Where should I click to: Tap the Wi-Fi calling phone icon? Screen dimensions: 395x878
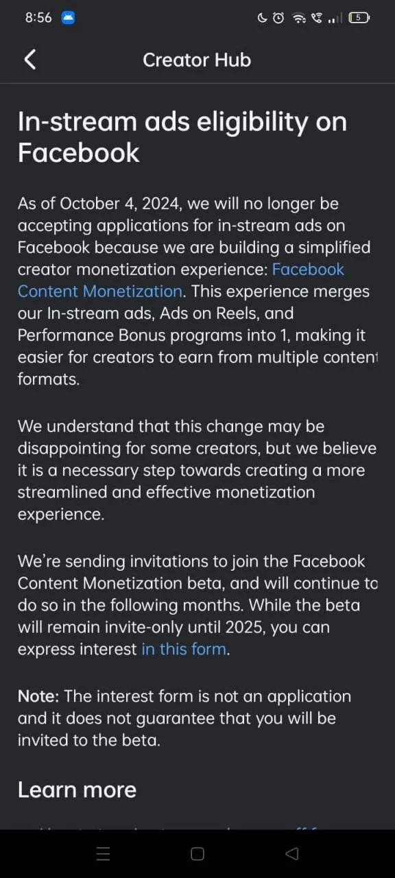[x=316, y=19]
